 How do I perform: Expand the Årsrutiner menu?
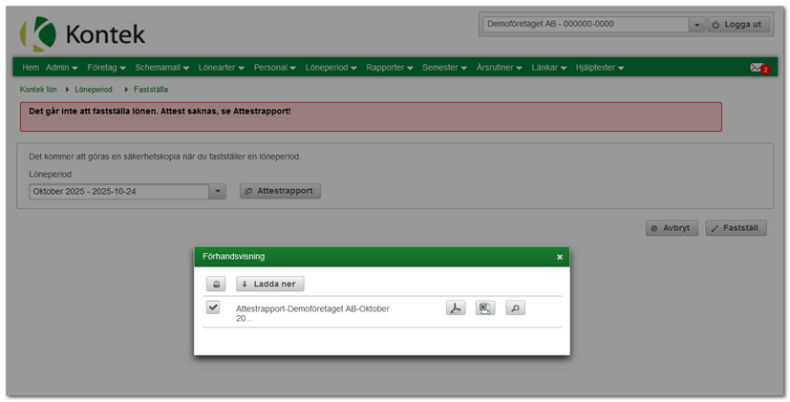click(499, 68)
